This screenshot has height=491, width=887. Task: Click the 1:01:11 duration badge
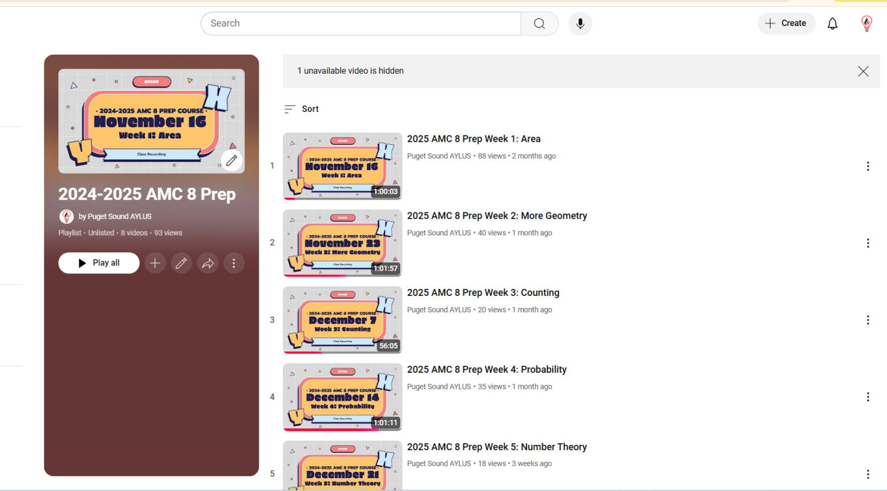[385, 422]
